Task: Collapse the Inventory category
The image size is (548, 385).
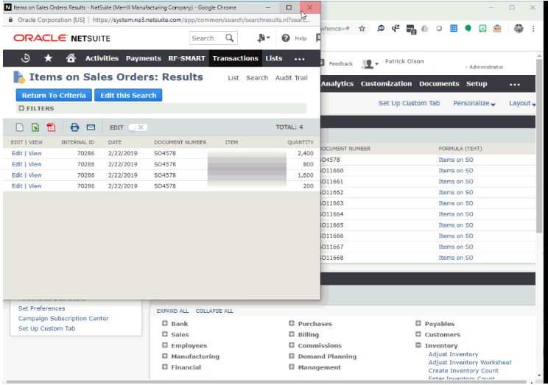Action: (x=418, y=345)
